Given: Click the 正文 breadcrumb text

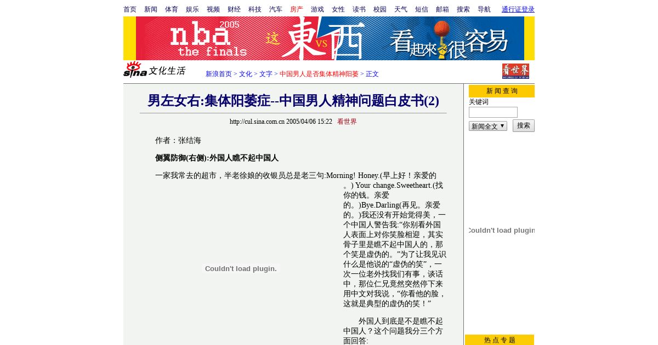Looking at the screenshot, I should click(x=372, y=74).
